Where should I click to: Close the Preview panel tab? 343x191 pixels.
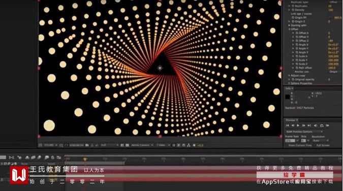tap(297, 120)
